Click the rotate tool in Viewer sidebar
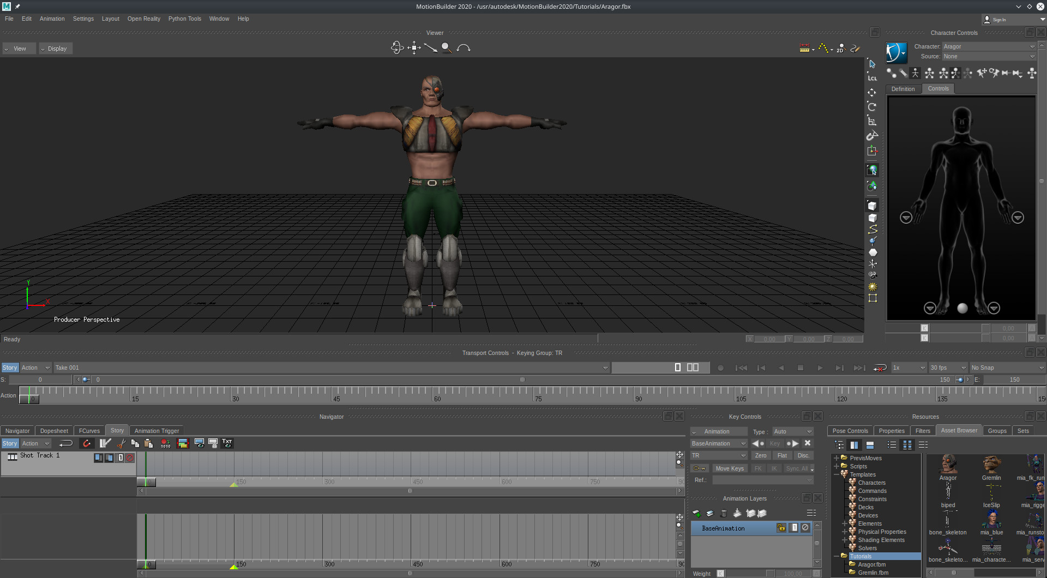Image resolution: width=1047 pixels, height=578 pixels. coord(872,107)
